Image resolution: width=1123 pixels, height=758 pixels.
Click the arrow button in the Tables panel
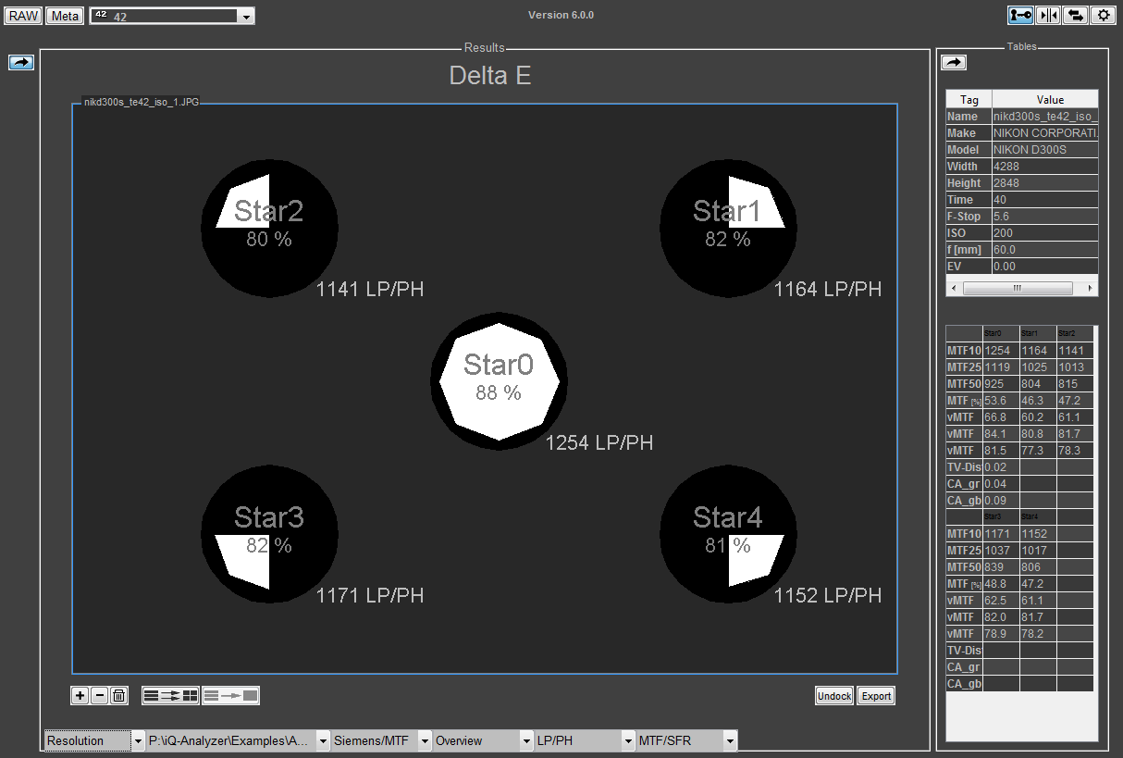(954, 62)
